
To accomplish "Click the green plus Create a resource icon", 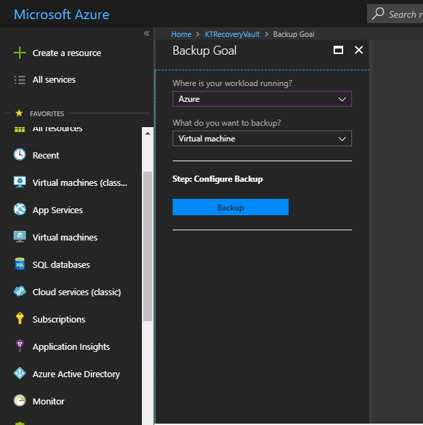I will coord(20,53).
